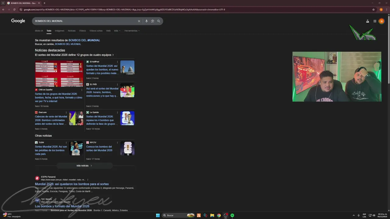This screenshot has height=219, width=390.
Task: Reload the page in Chrome
Action: tap(14, 9)
